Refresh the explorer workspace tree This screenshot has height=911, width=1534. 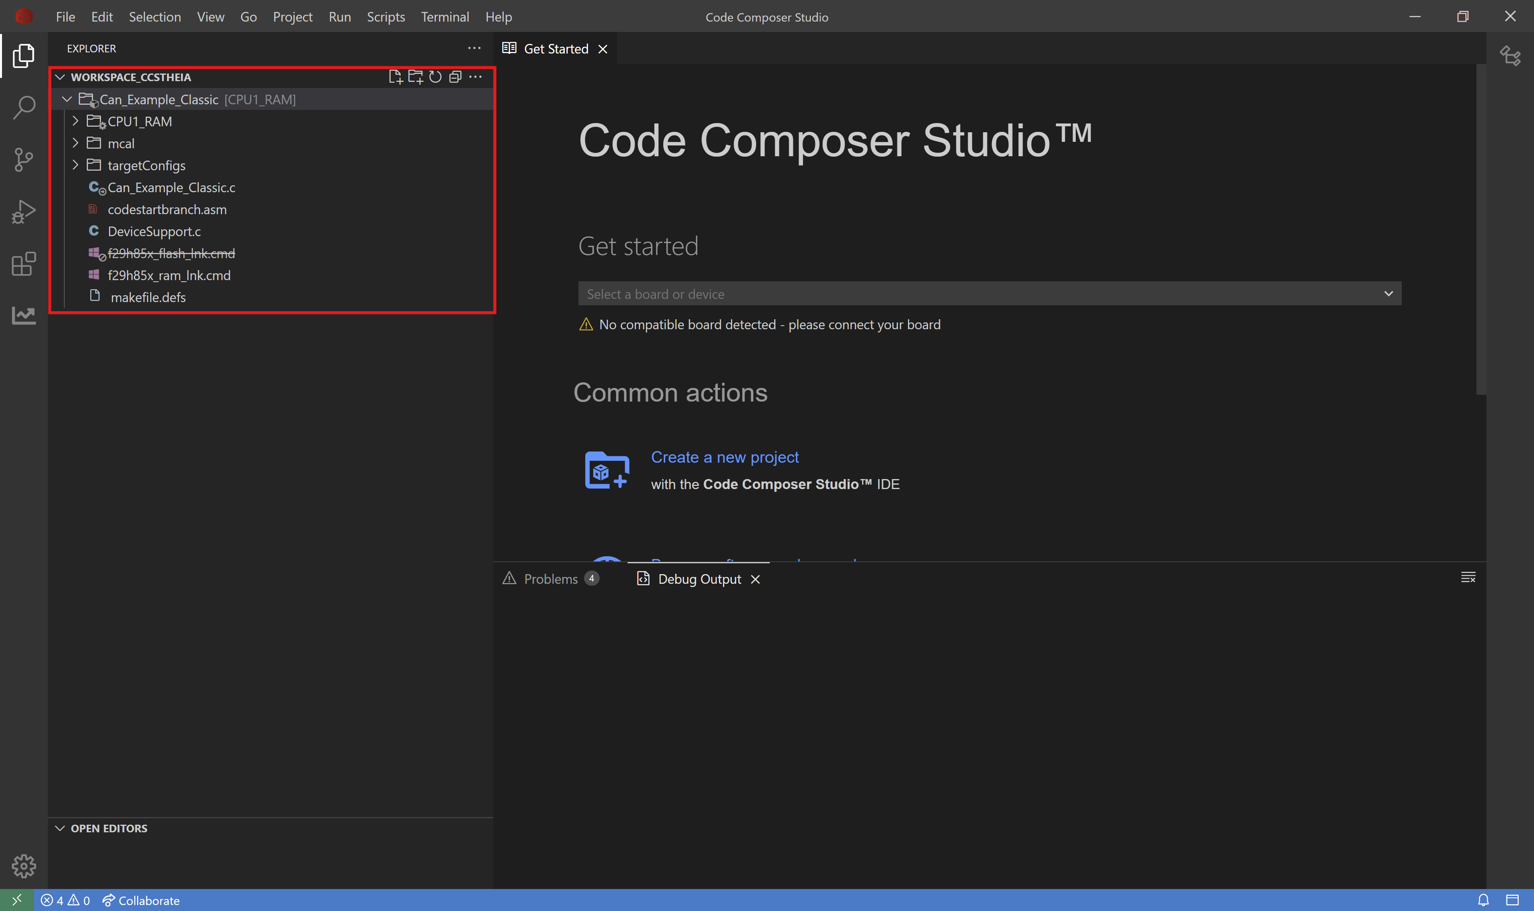point(435,77)
